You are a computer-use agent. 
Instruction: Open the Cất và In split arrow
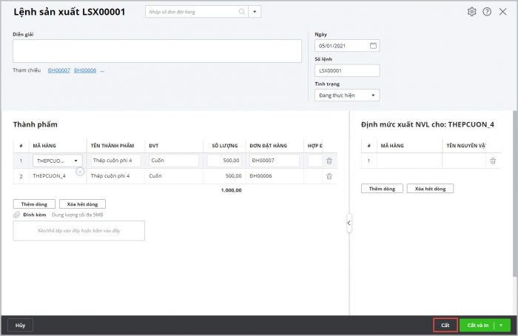[502, 325]
